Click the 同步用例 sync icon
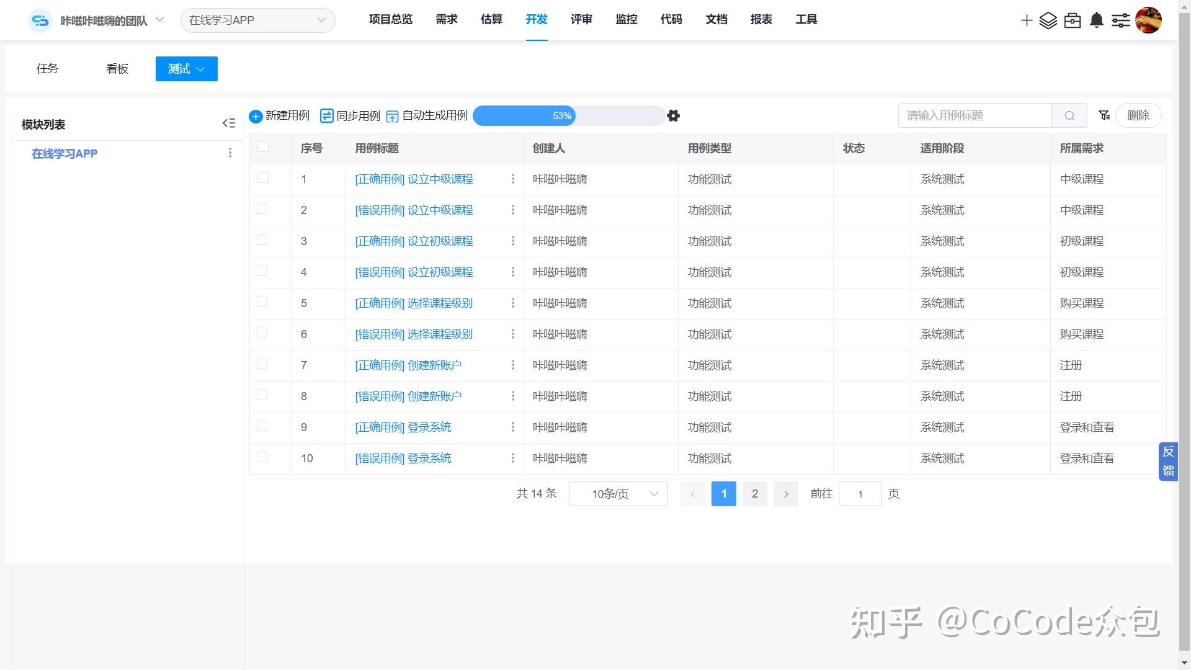The image size is (1191, 670). (327, 116)
